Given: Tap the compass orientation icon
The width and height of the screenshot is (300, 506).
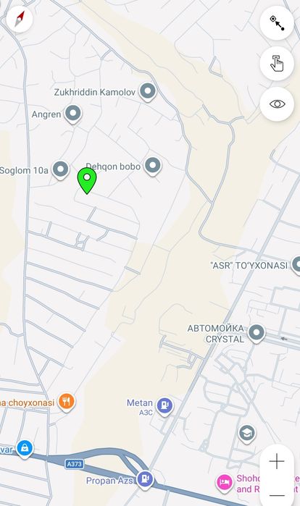Looking at the screenshot, I should tap(20, 19).
